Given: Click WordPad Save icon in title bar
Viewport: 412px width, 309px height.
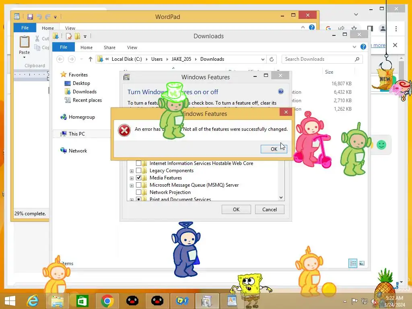Looking at the screenshot, I should [30, 17].
